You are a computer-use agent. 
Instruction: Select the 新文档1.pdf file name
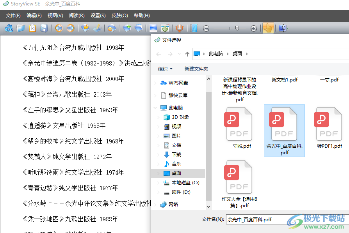coord(285,80)
